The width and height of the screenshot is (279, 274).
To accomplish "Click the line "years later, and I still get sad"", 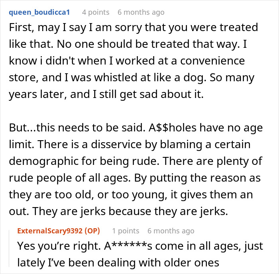I will click(x=106, y=94).
